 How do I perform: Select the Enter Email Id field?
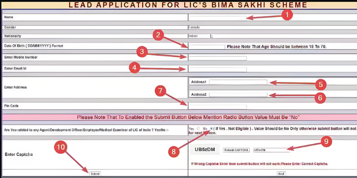(x=217, y=69)
